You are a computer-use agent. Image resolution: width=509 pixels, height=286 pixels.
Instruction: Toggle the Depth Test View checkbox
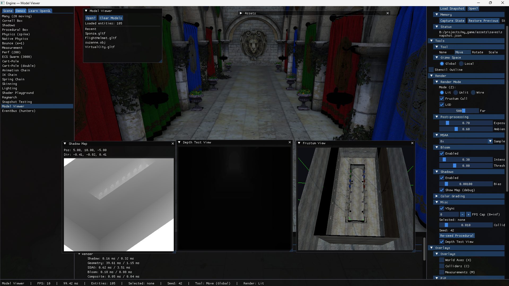point(442,242)
